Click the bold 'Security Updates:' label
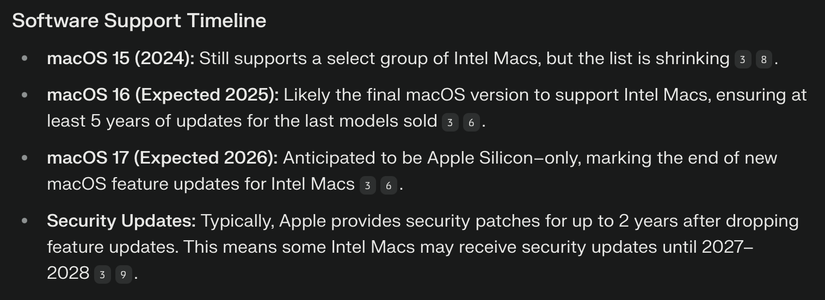Image resolution: width=825 pixels, height=300 pixels. tap(121, 221)
